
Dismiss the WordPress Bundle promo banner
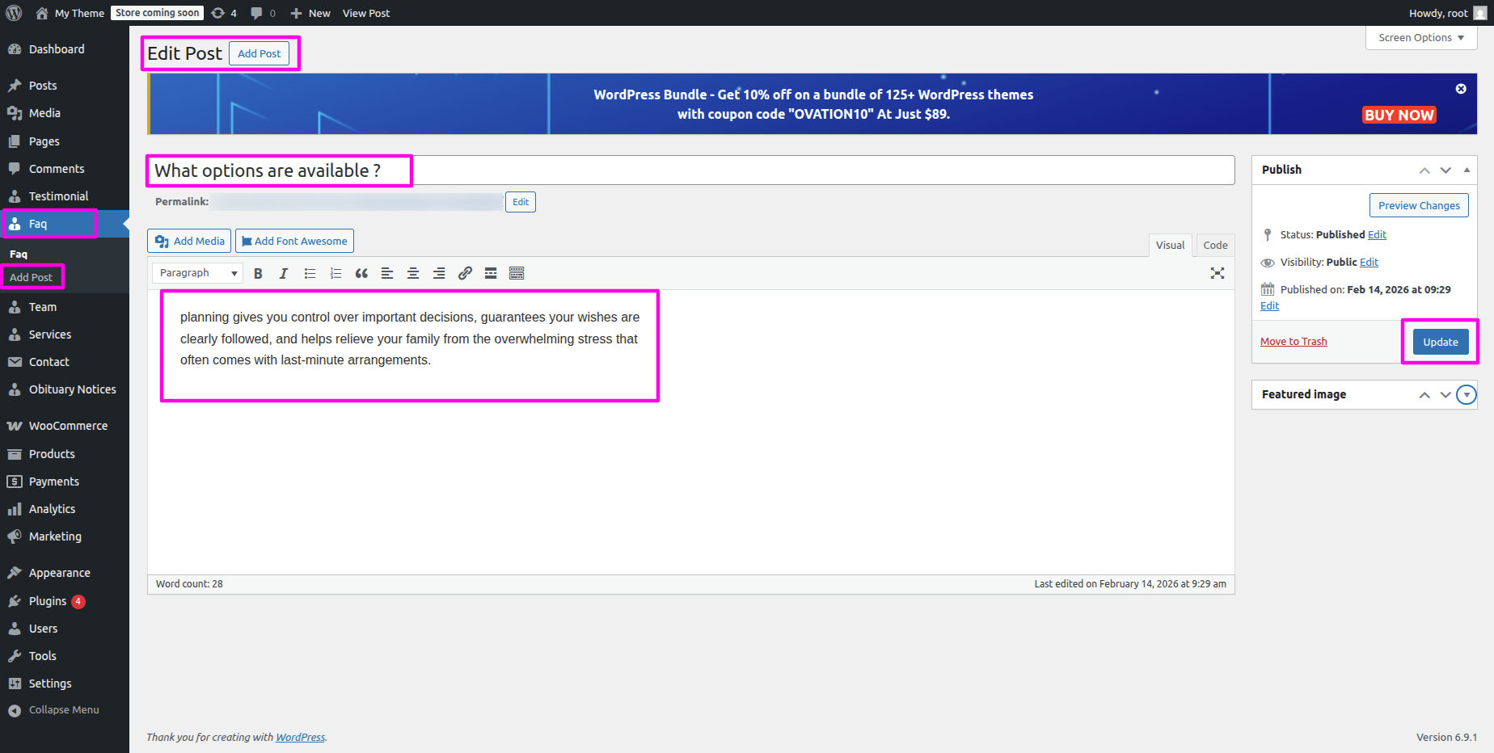(x=1460, y=89)
